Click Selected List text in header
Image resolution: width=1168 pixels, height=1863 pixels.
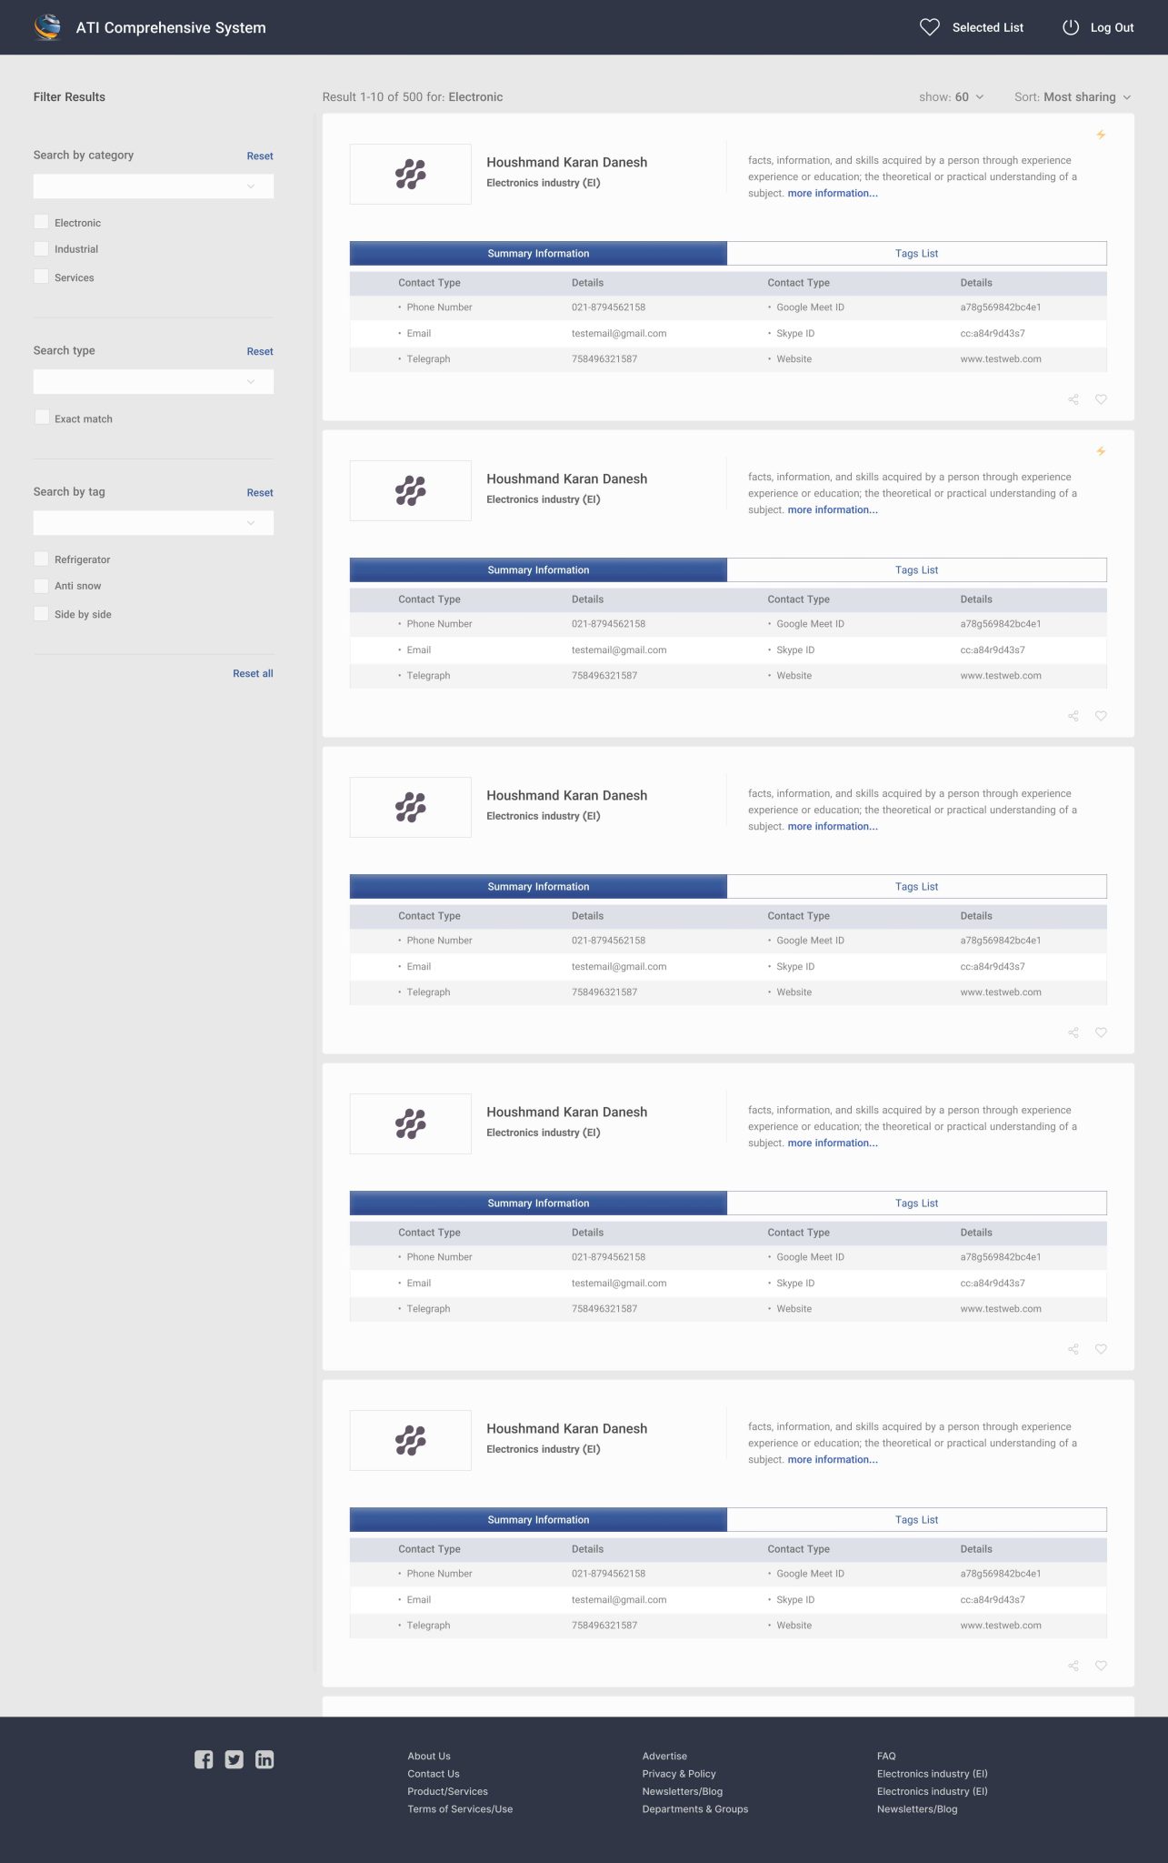988,28
